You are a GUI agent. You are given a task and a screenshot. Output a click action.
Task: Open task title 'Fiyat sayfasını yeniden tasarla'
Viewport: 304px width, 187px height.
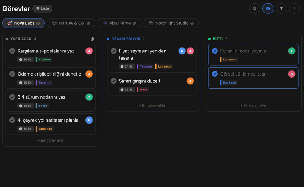(142, 54)
